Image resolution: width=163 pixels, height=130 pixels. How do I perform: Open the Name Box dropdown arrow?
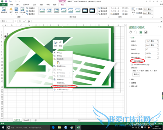12,21
